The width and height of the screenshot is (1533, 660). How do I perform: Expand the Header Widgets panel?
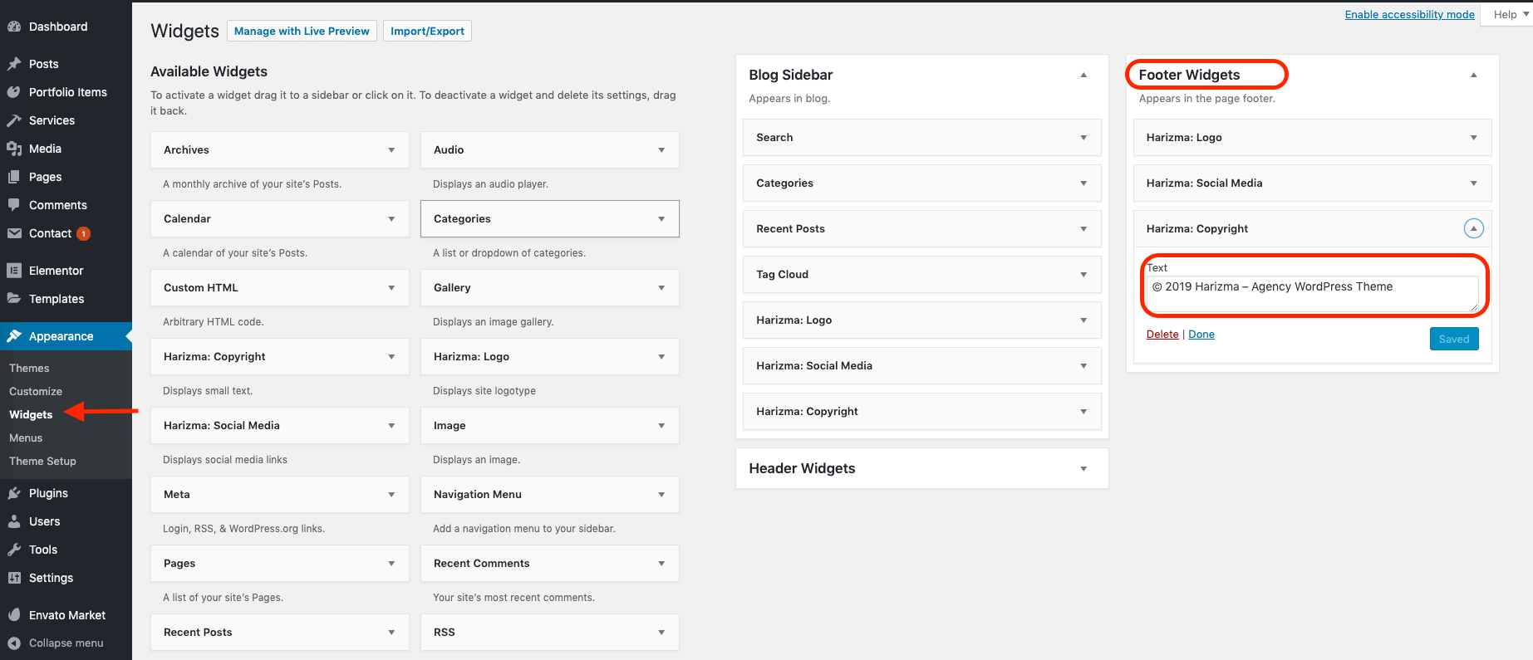[1083, 468]
